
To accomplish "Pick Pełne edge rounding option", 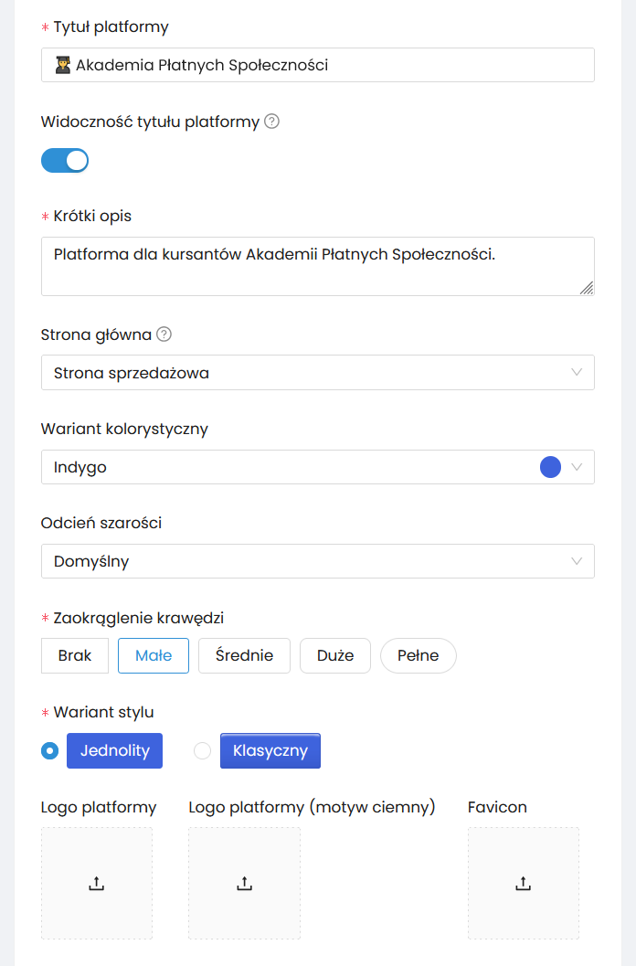I will pos(418,655).
